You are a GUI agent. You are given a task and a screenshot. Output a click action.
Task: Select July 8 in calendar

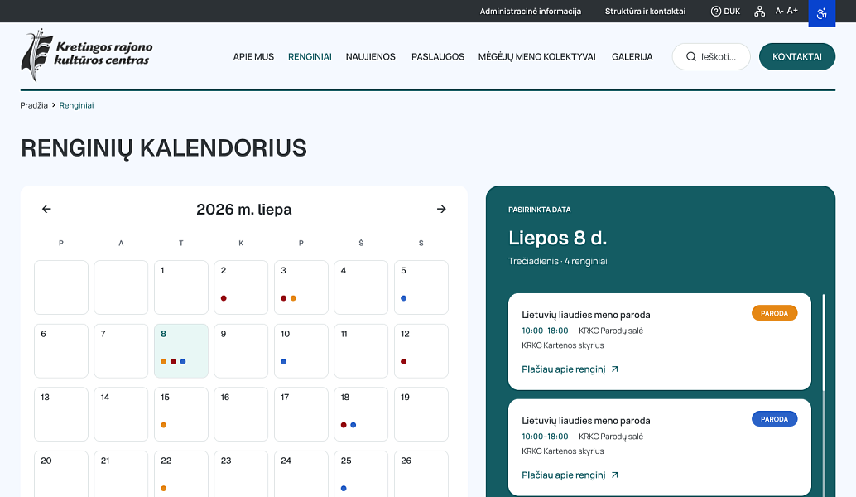[181, 350]
